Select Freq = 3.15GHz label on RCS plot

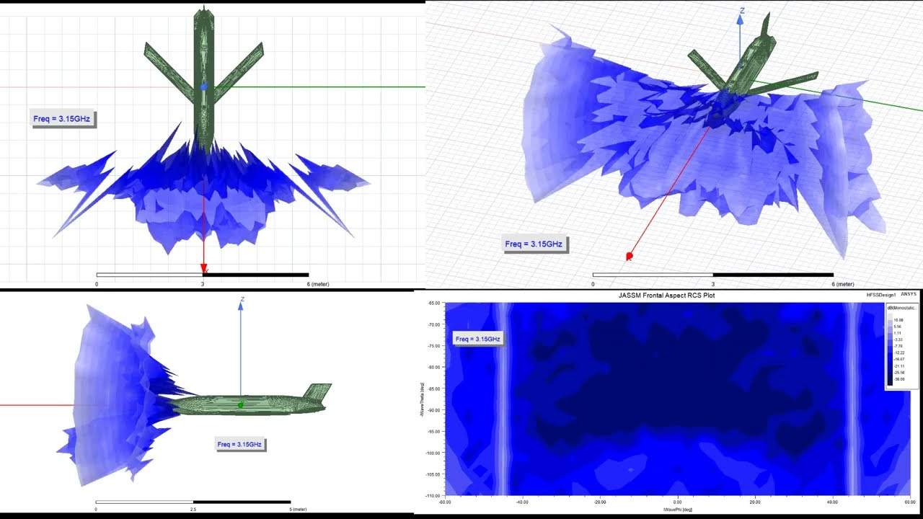(477, 338)
